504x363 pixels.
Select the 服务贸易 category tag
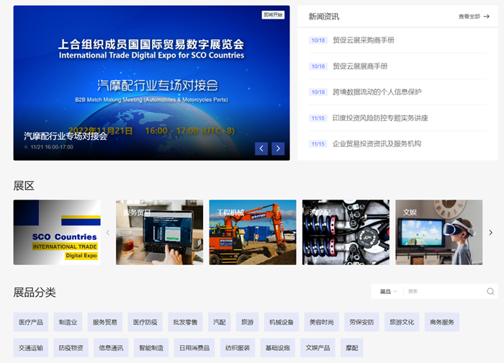tap(105, 322)
